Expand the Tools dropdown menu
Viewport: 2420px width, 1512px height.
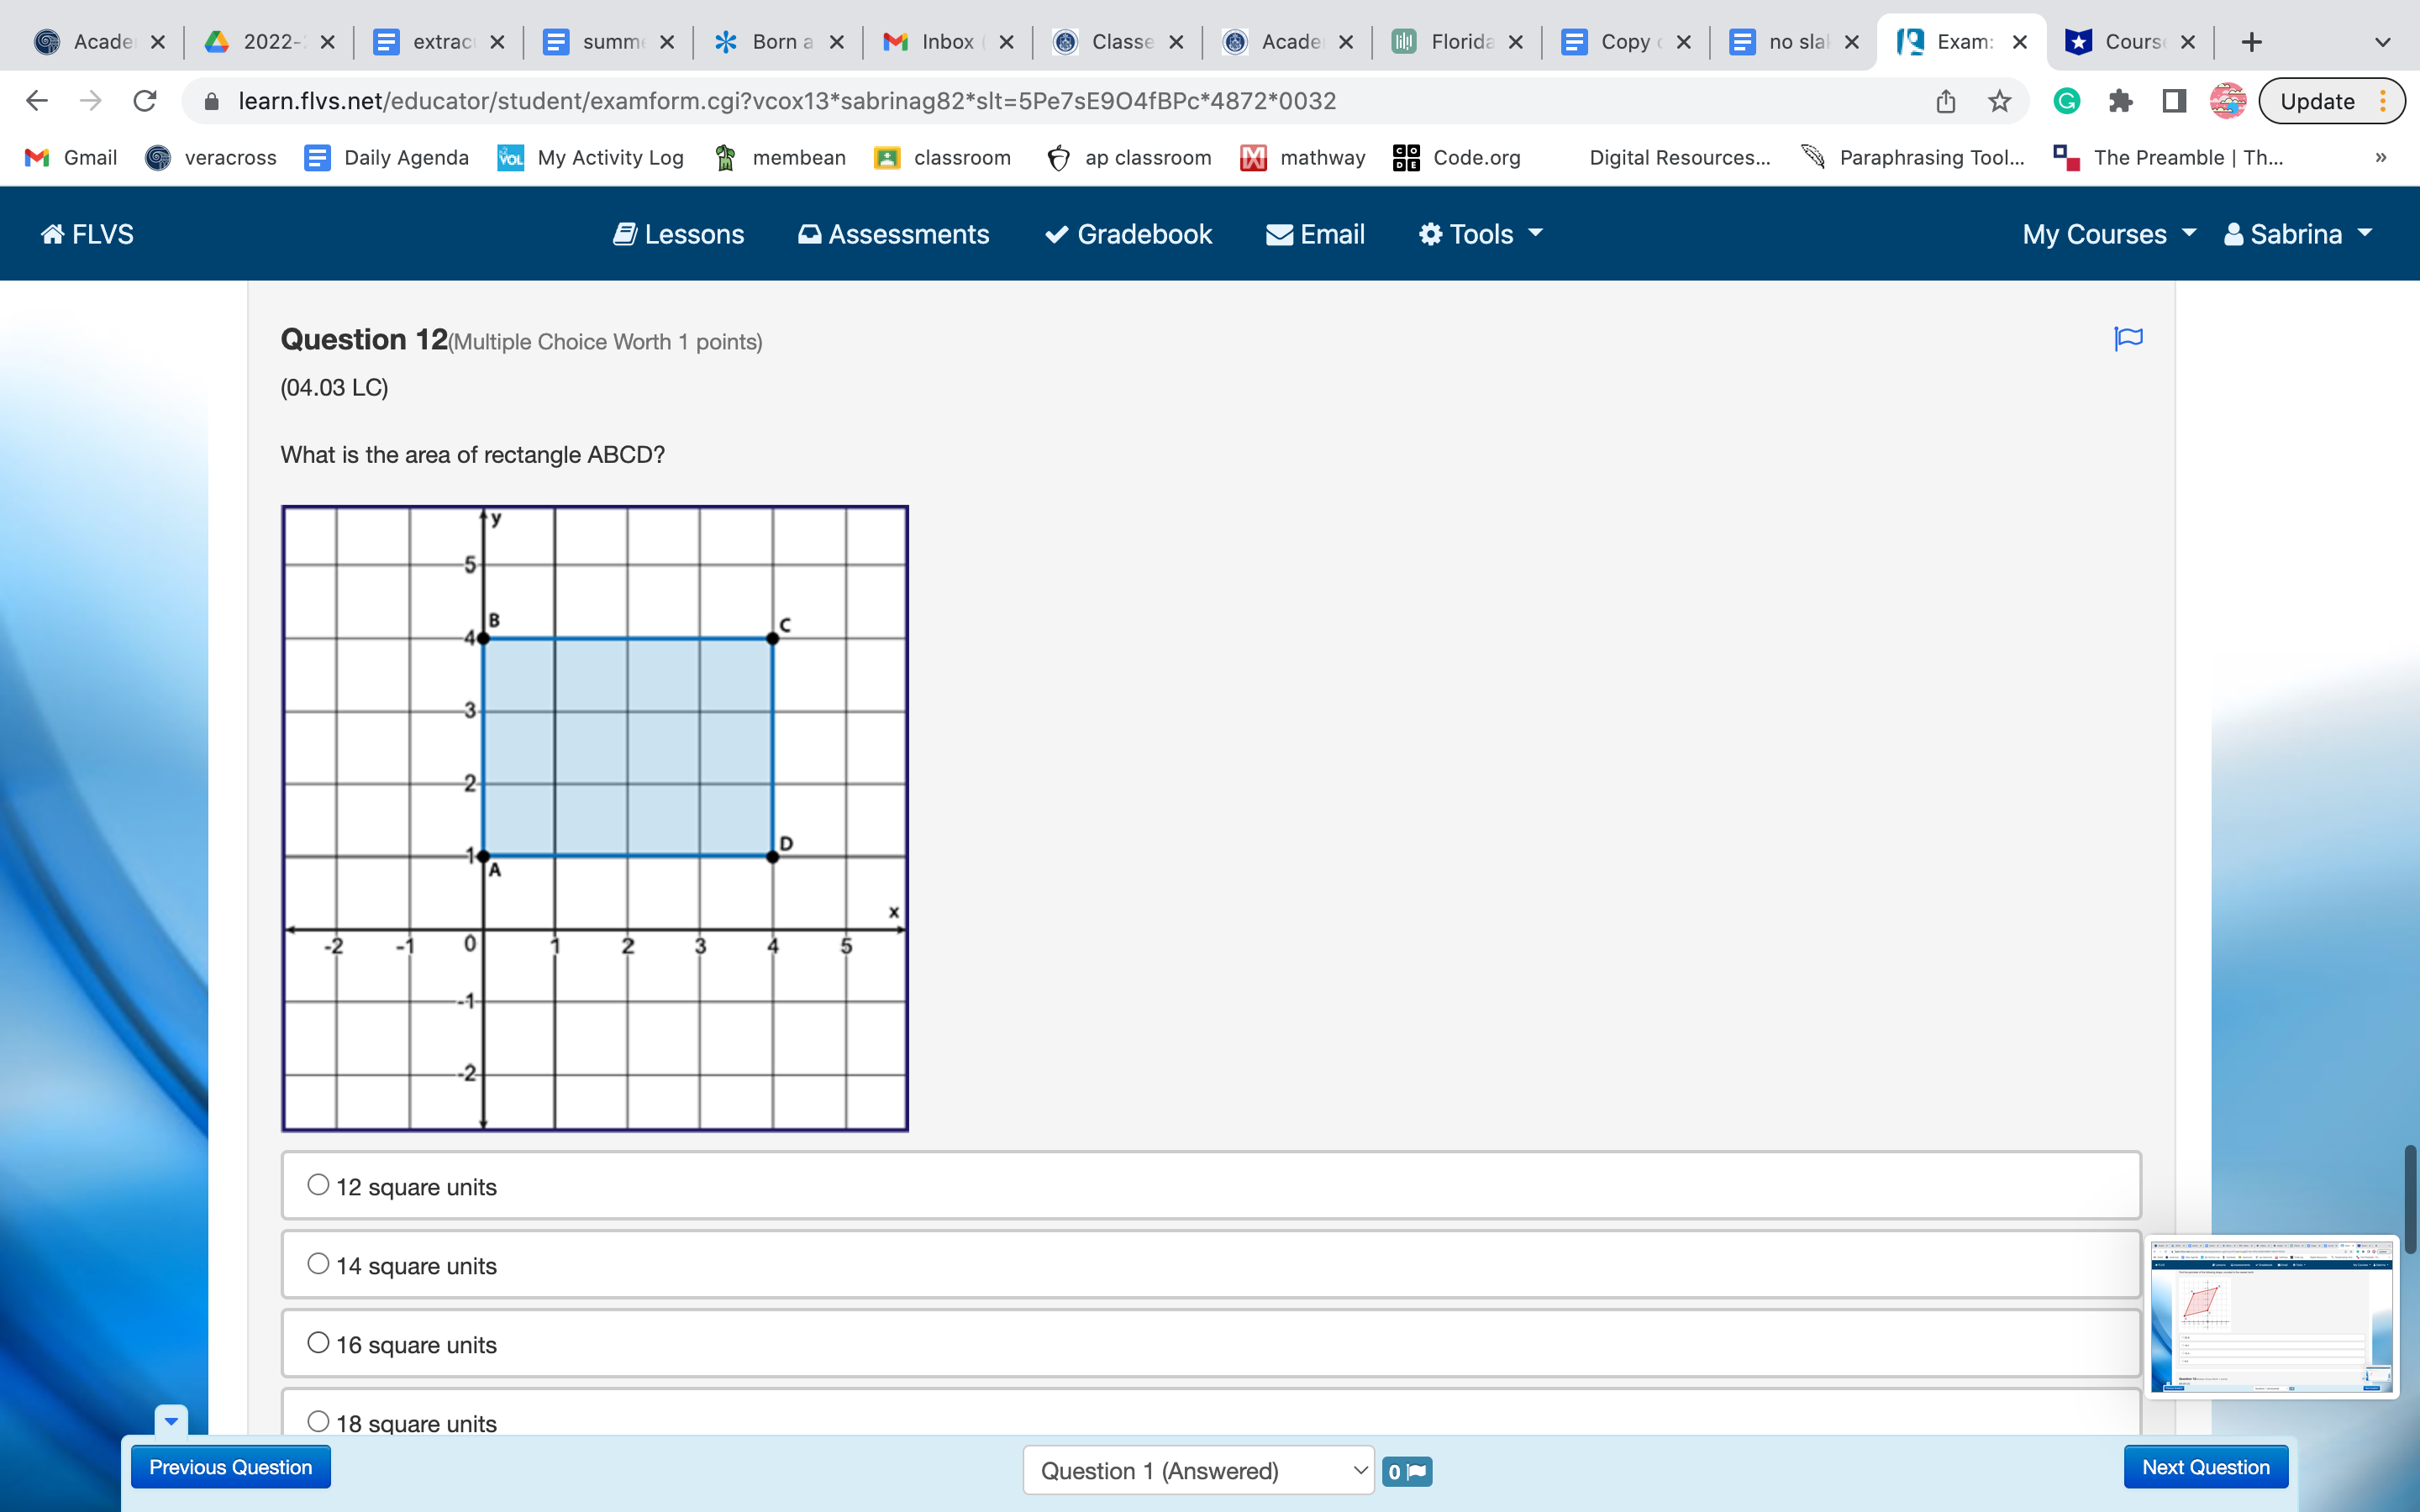coord(1479,232)
